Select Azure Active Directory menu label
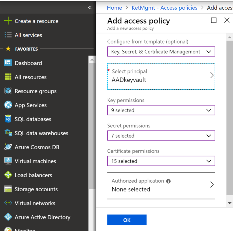The width and height of the screenshot is (233, 231). coord(42,217)
